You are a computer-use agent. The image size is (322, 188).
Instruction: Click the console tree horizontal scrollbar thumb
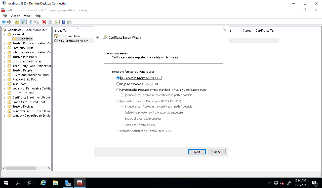click(21, 168)
